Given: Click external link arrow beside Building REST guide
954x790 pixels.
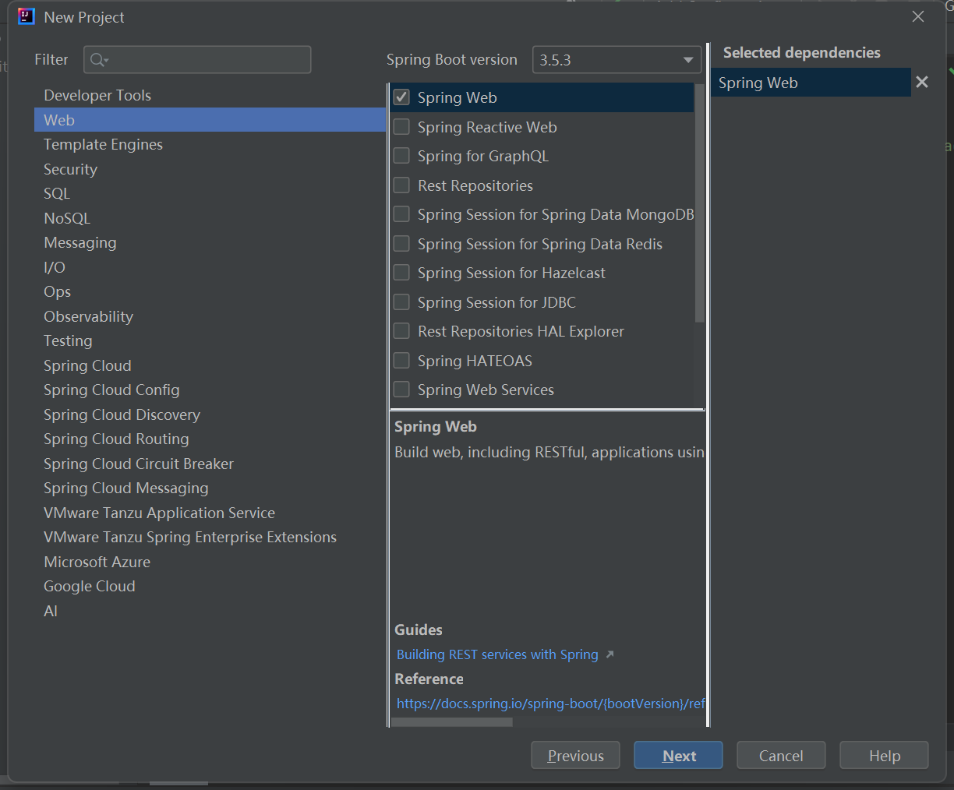Looking at the screenshot, I should click(x=609, y=654).
